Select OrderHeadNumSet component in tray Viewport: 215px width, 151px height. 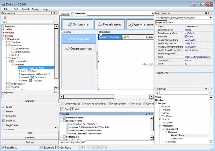(x=94, y=104)
